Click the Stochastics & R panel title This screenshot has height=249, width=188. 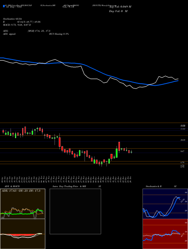click(153, 186)
